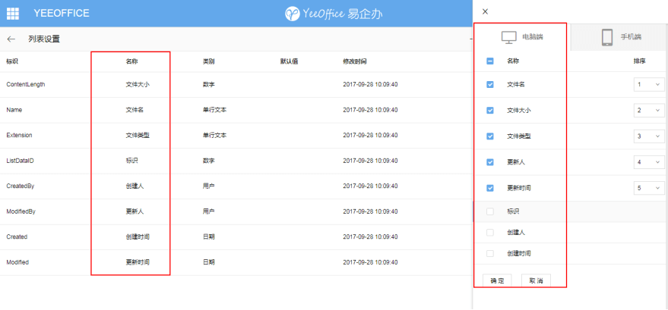The image size is (668, 310).
Task: Click 创建时间 in the table name column
Action: (138, 237)
